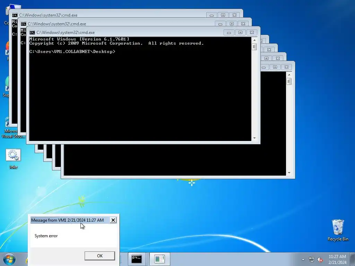Maximize the right cmd window that has a scrollbar
This screenshot has height=266, width=355.
[x=275, y=67]
